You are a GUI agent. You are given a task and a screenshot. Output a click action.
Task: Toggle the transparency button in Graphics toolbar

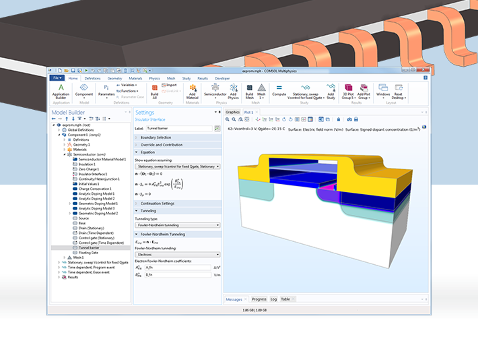coord(328,119)
